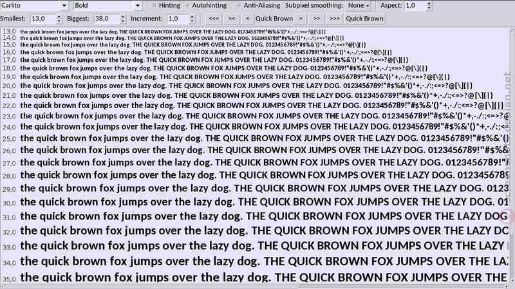515x289 pixels.
Task: Raise the Increment with up arrow
Action: click(x=192, y=16)
